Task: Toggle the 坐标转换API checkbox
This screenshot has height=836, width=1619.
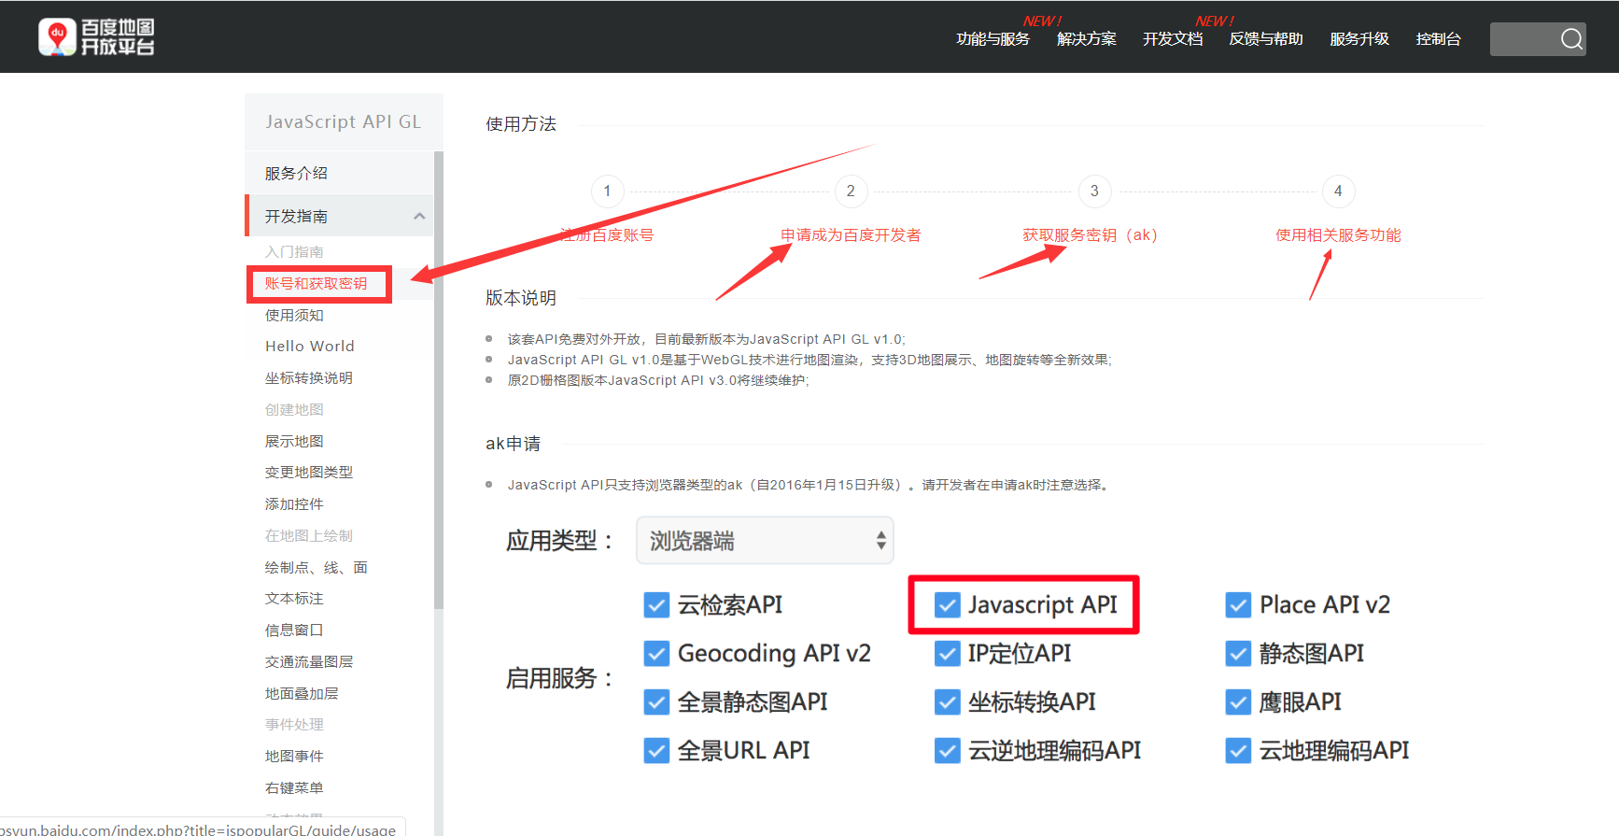Action: (x=948, y=702)
